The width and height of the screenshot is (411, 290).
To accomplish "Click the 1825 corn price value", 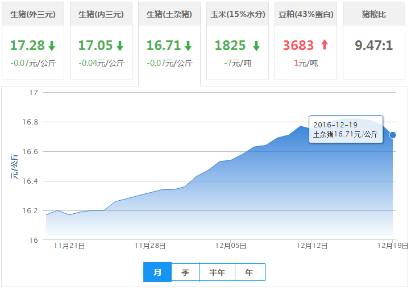I will click(x=230, y=45).
